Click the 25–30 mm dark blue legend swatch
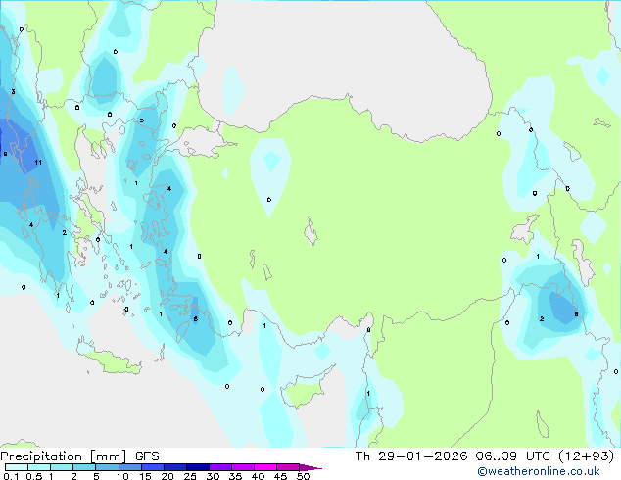 click(x=197, y=467)
